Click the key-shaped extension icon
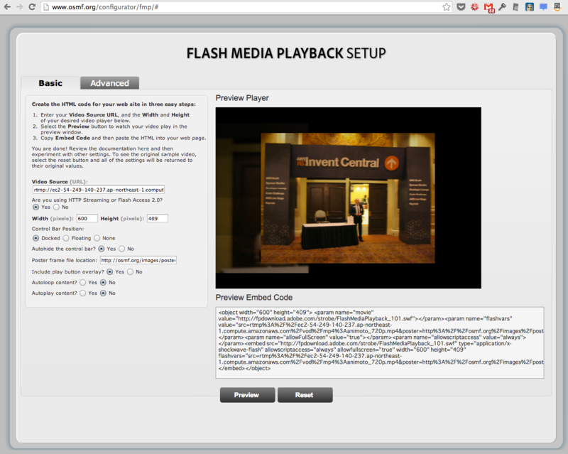The width and height of the screenshot is (568, 454). pyautogui.click(x=502, y=7)
